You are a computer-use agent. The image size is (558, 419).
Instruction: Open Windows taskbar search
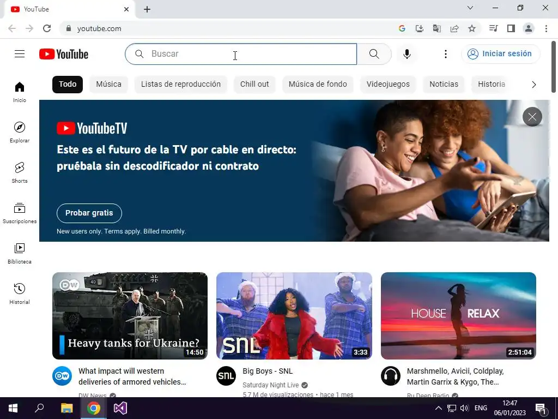39,408
